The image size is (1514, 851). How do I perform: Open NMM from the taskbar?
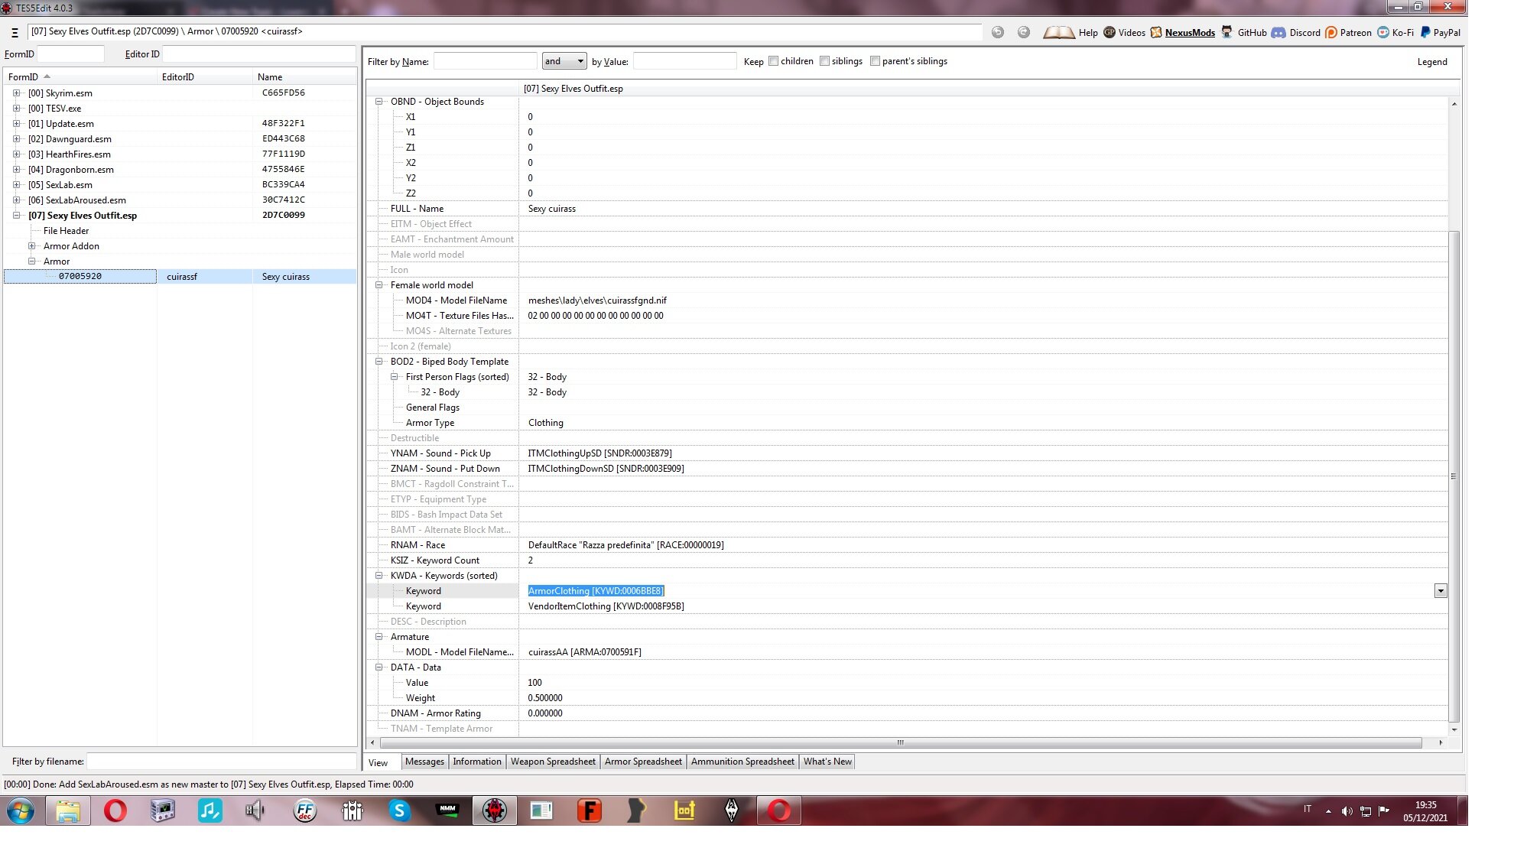(447, 810)
